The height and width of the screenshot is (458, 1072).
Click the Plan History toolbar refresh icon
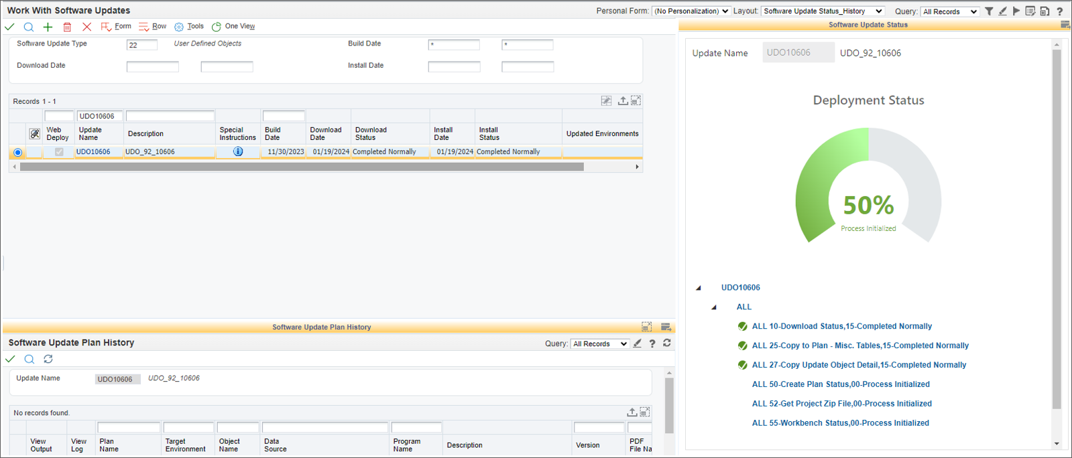[x=48, y=360]
